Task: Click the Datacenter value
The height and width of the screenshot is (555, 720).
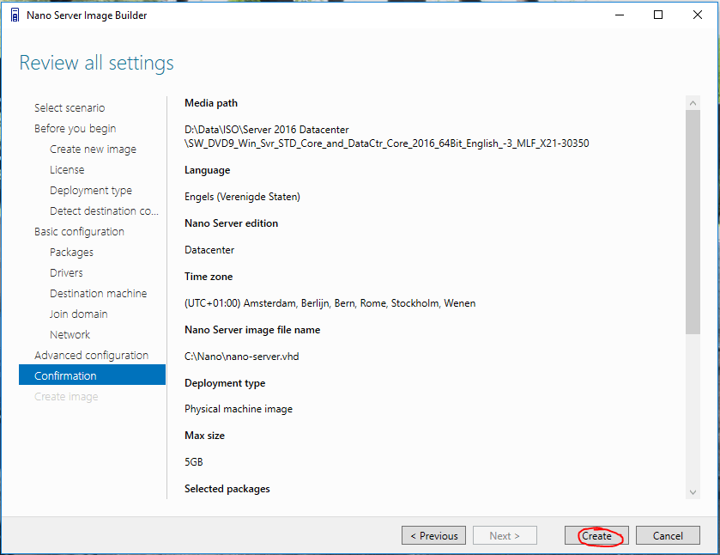Action: tap(209, 250)
